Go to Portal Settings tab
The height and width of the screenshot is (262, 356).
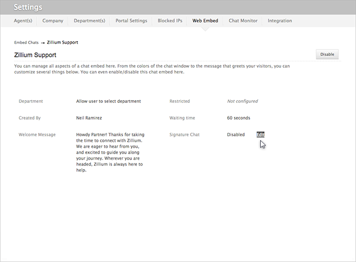point(131,21)
